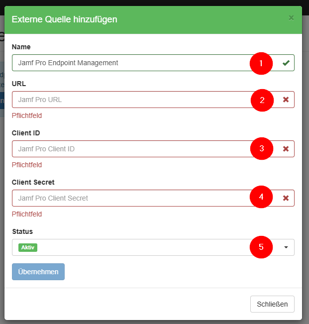
Task: Click the red X icon in the Client ID field
Action: point(286,149)
